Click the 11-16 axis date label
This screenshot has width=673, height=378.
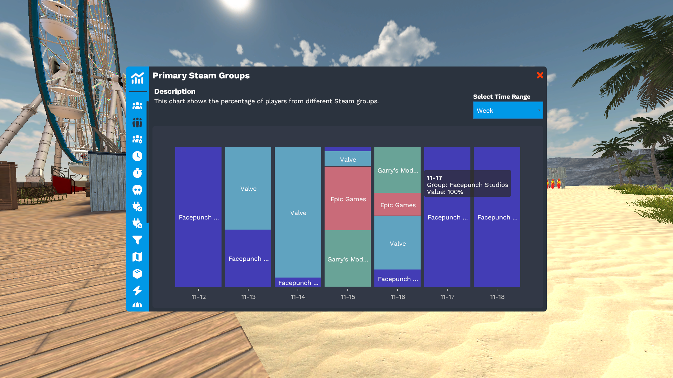(397, 297)
